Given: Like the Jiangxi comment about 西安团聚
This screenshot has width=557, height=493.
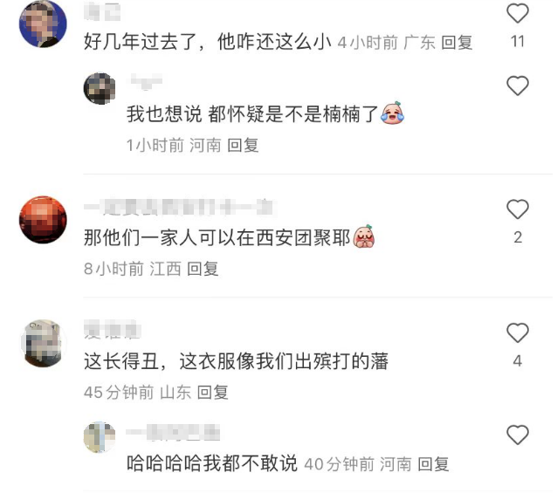Looking at the screenshot, I should click(517, 209).
